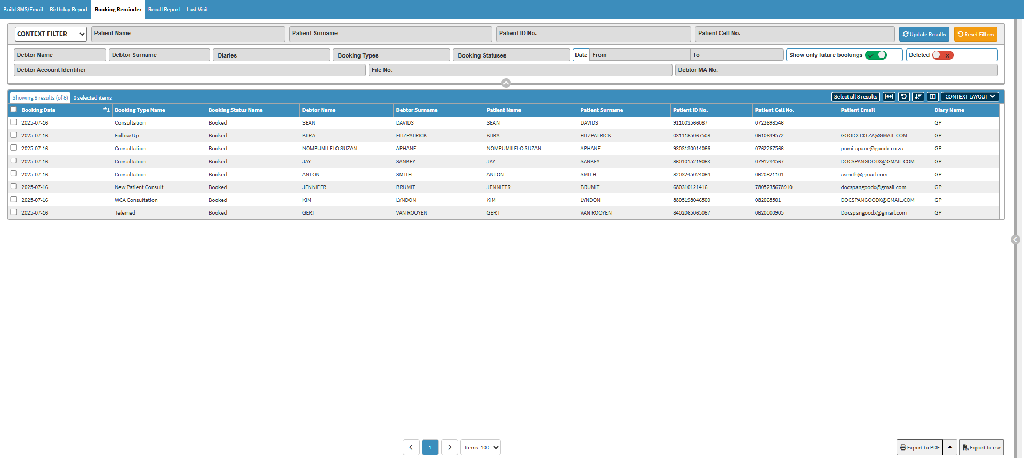1024x458 pixels.
Task: Go to the previous page arrow
Action: [x=411, y=447]
